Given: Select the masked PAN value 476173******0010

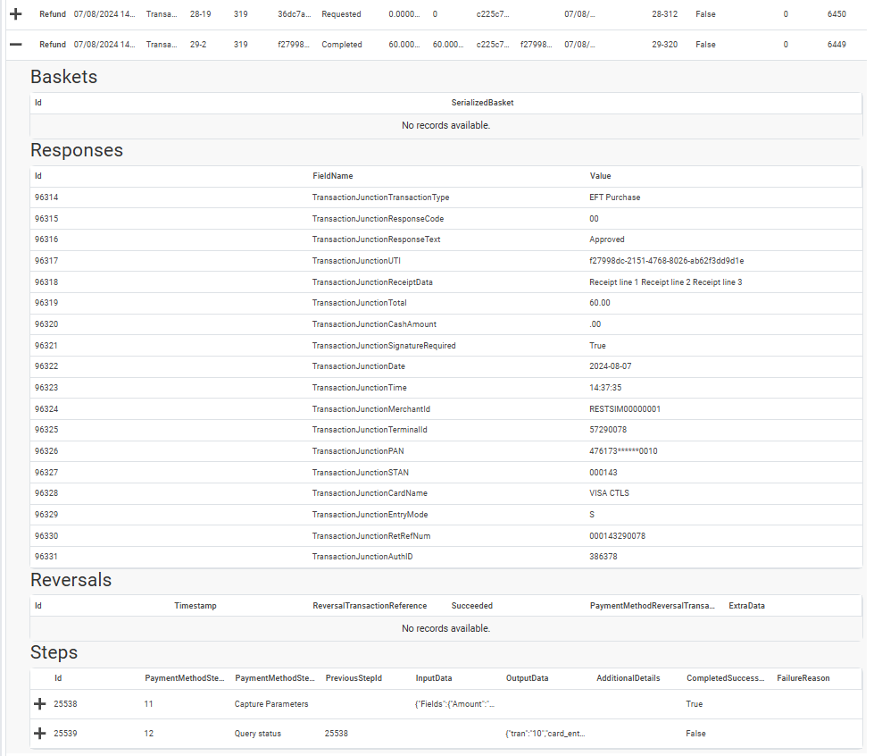Looking at the screenshot, I should pos(623,451).
